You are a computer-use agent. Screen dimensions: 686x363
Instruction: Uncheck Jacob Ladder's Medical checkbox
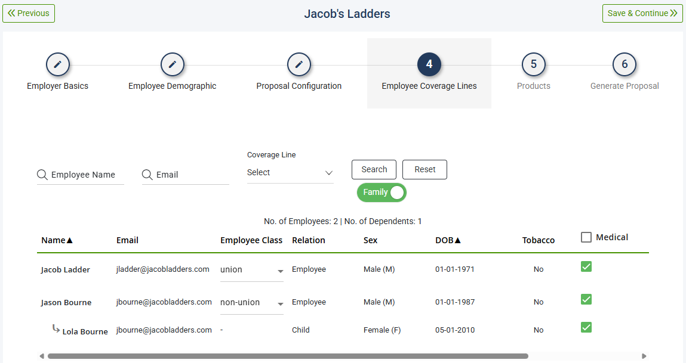click(x=586, y=266)
